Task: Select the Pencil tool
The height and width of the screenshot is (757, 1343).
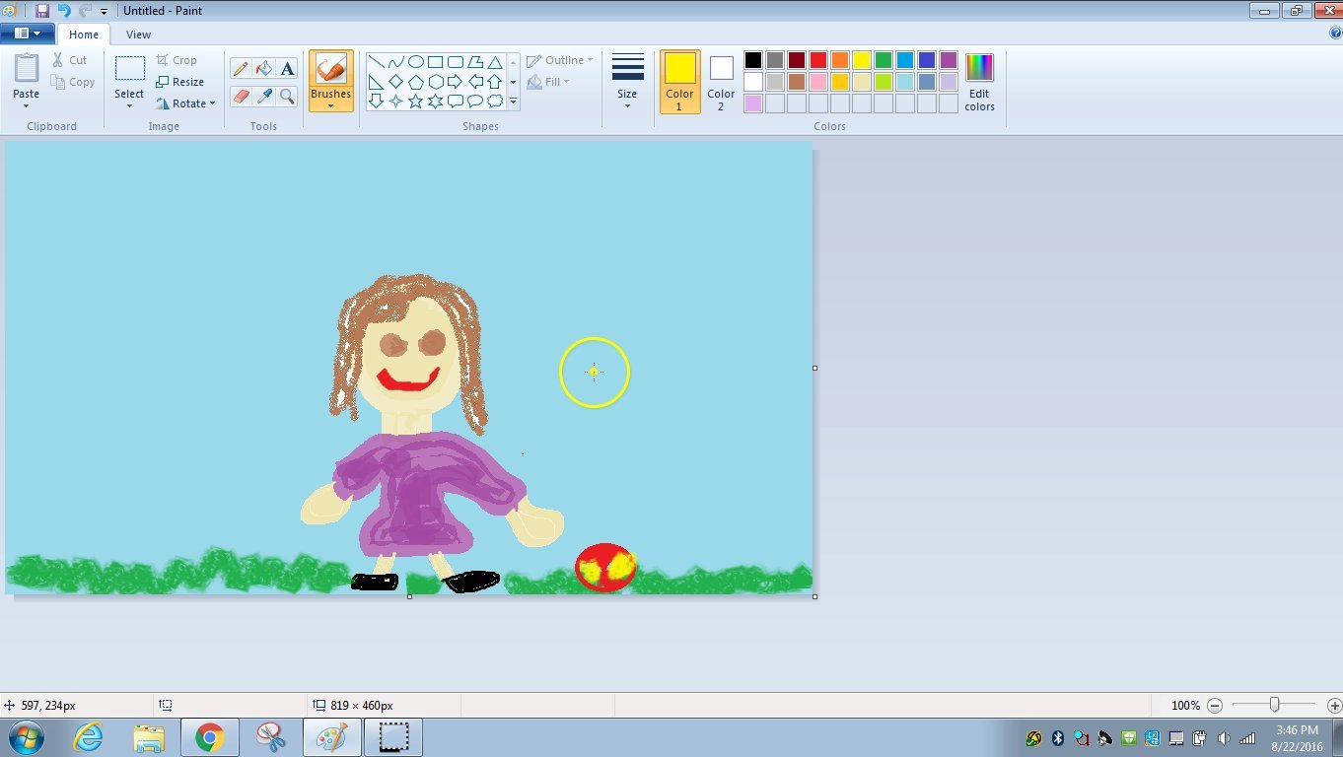Action: coord(241,68)
